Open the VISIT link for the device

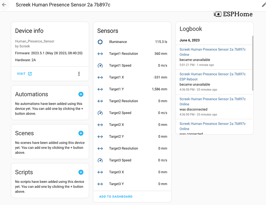pyautogui.click(x=21, y=73)
